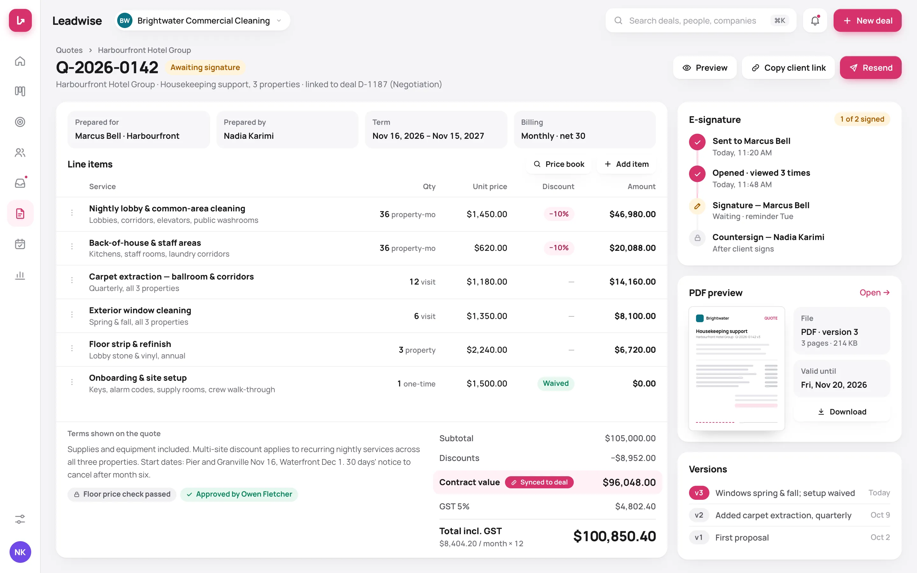Open the Price book
Image resolution: width=917 pixels, height=573 pixels.
click(559, 164)
